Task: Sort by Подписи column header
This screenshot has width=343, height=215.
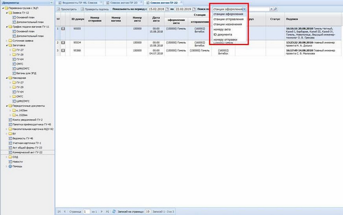Action: (x=313, y=19)
